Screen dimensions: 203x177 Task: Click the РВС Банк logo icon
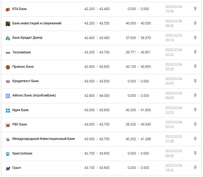coord(8,125)
